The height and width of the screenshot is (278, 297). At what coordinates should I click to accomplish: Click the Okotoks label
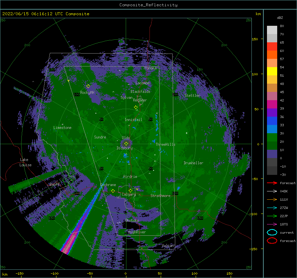132,220
